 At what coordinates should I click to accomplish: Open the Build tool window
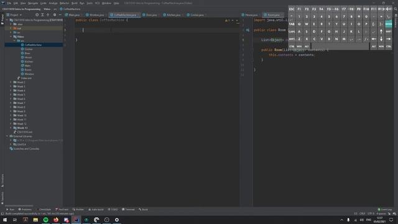[x=143, y=210]
